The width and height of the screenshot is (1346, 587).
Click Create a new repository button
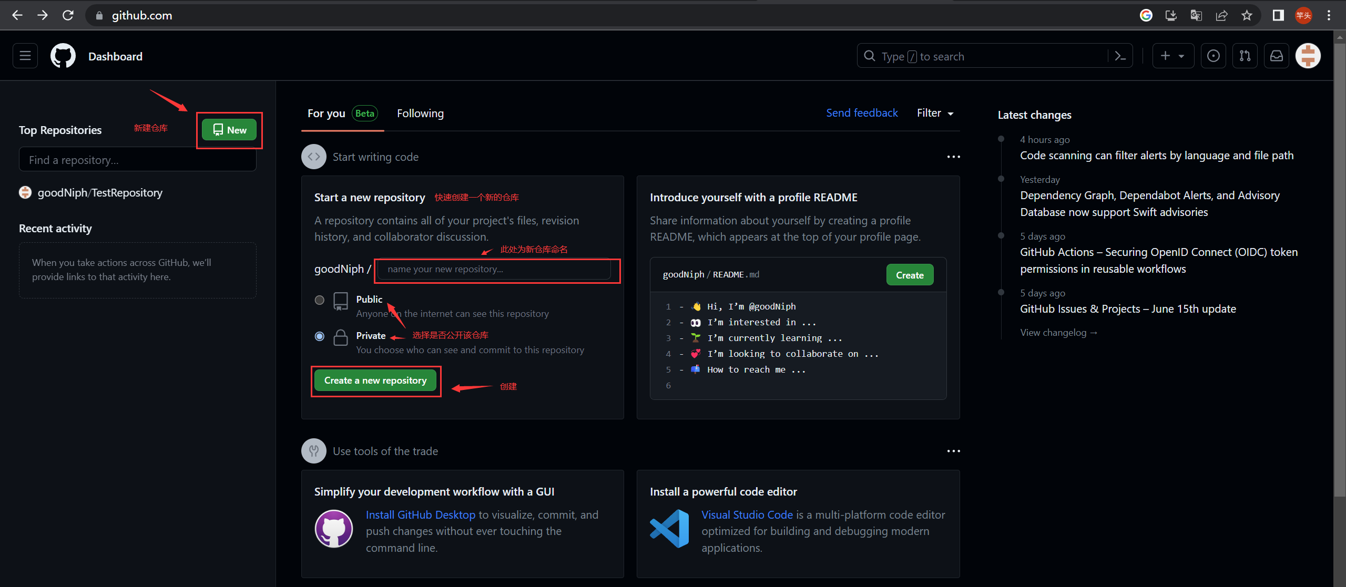coord(375,380)
